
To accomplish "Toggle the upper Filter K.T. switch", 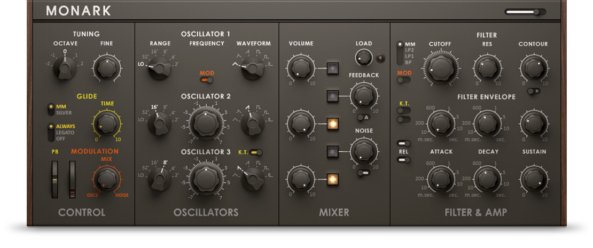I will 403,110.
